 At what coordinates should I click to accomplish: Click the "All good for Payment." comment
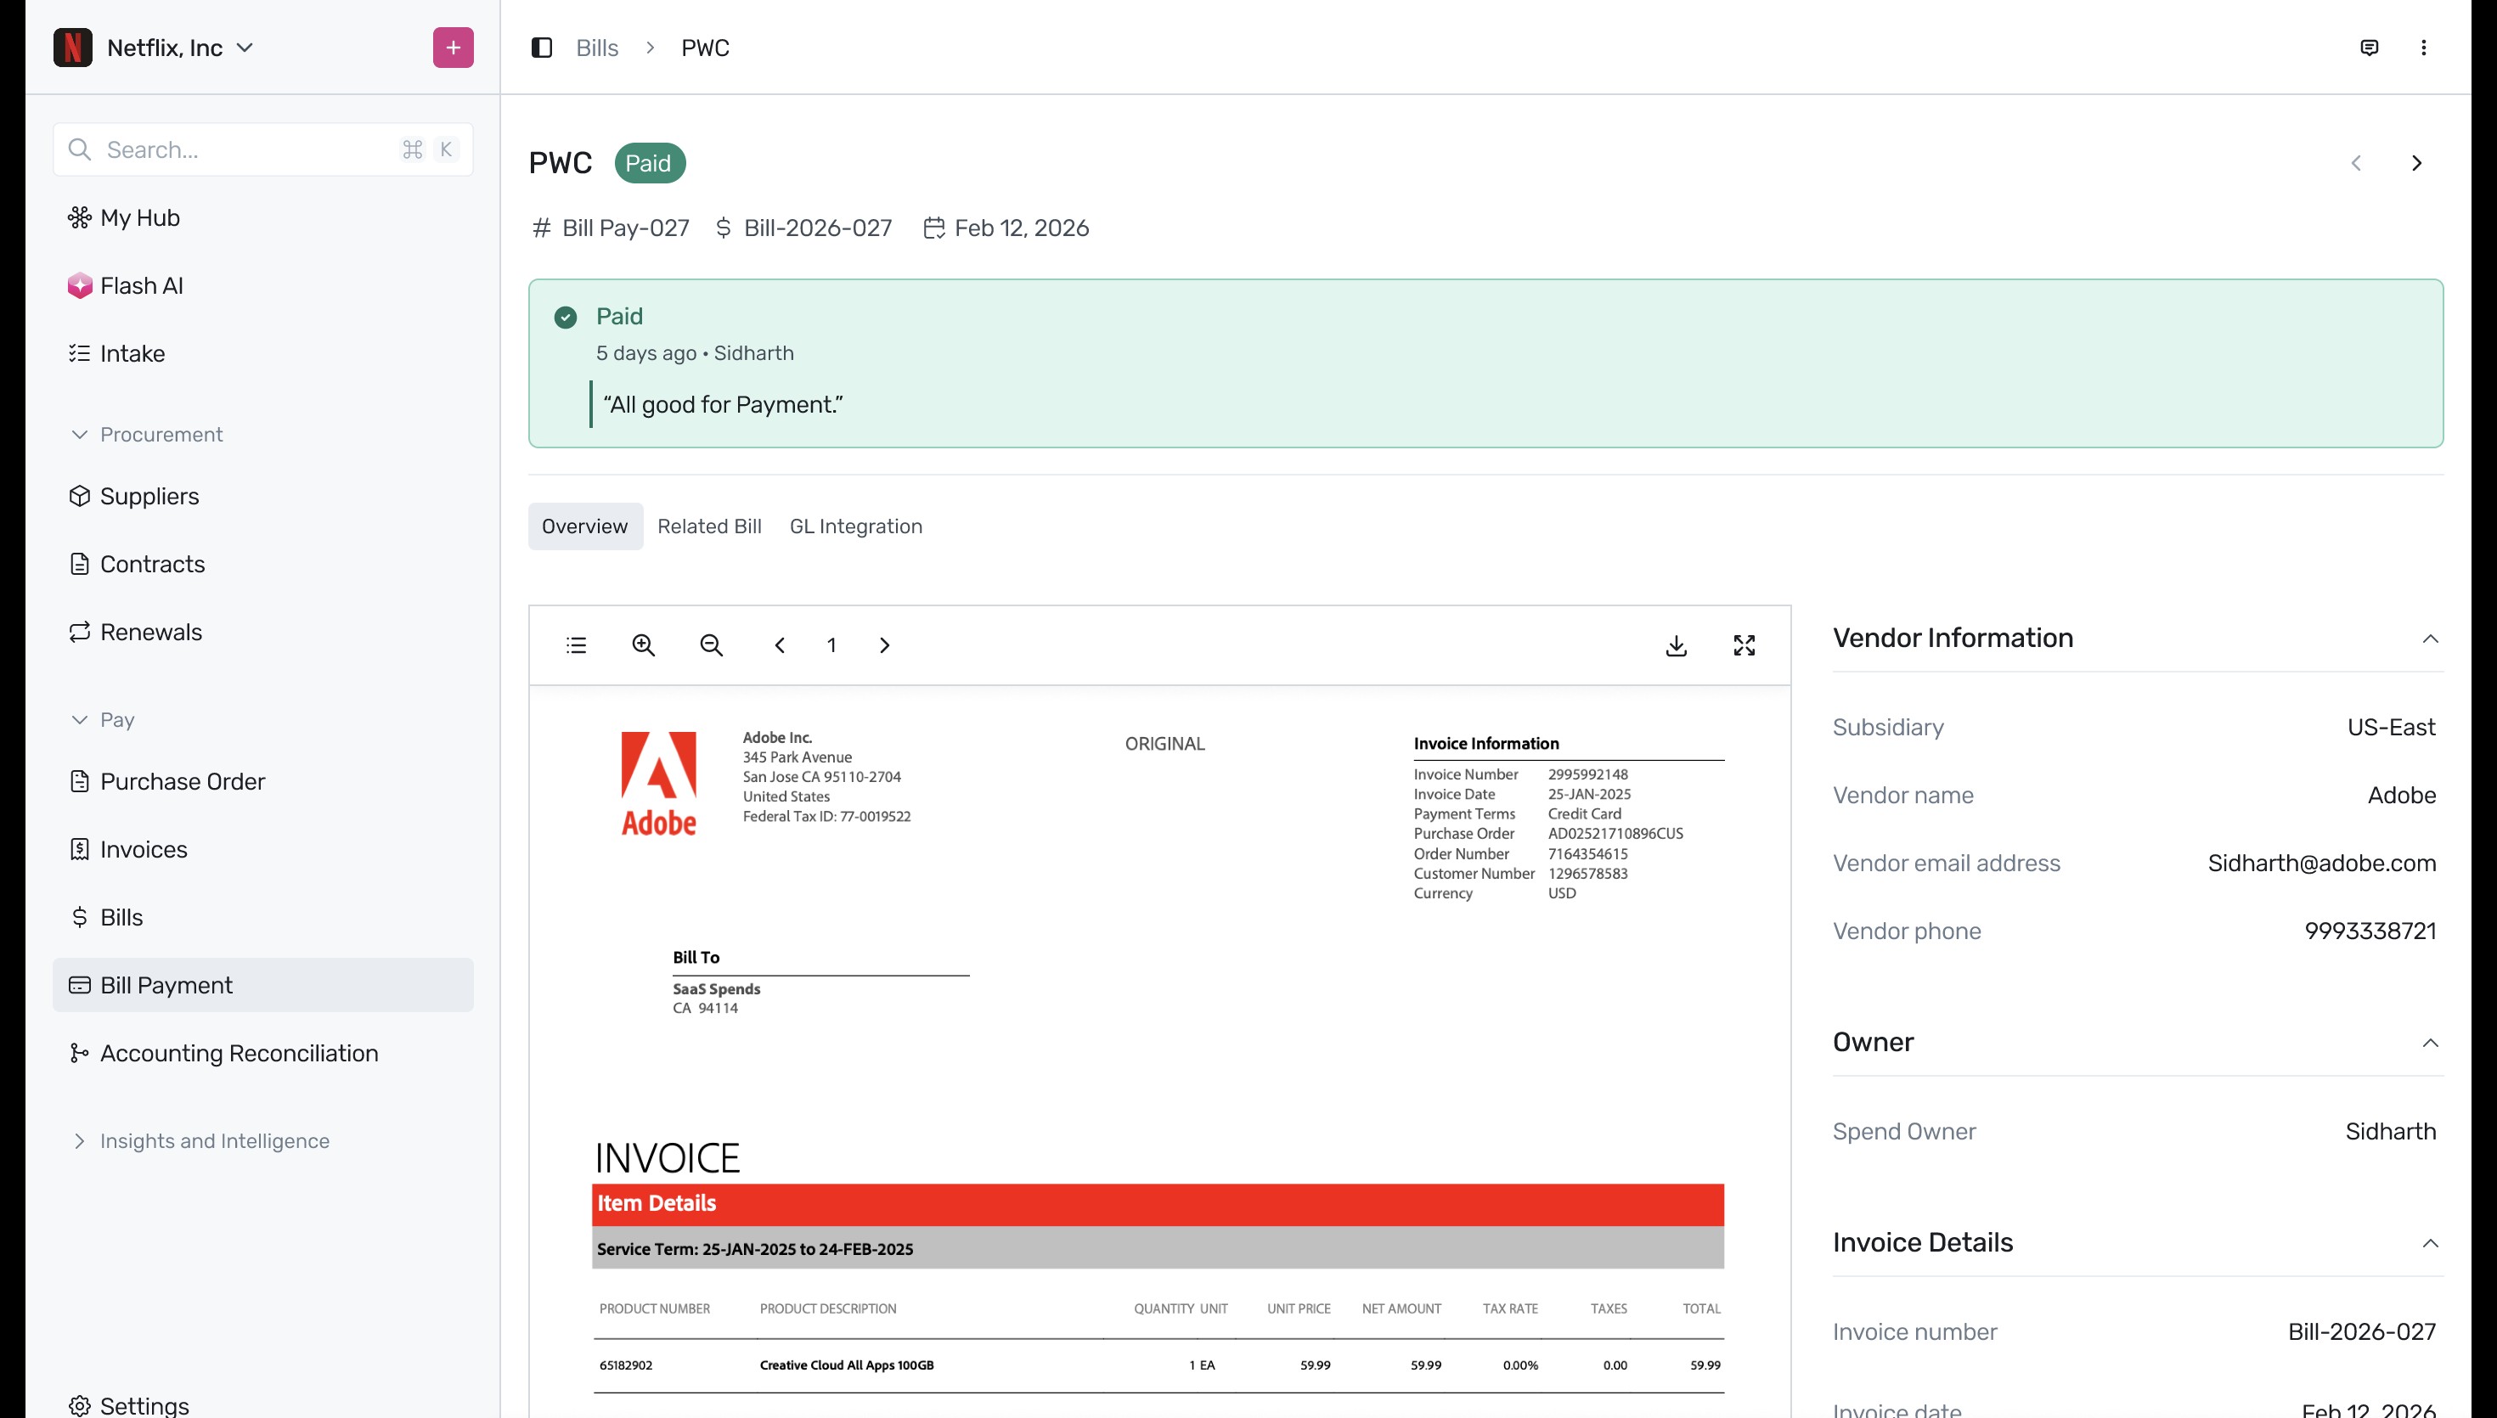724,404
